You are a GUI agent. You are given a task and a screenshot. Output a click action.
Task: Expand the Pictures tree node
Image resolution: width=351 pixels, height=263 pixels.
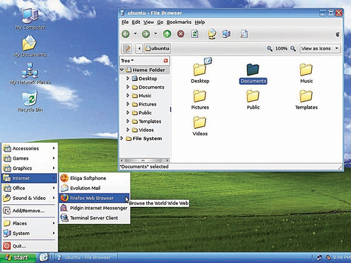pos(128,104)
